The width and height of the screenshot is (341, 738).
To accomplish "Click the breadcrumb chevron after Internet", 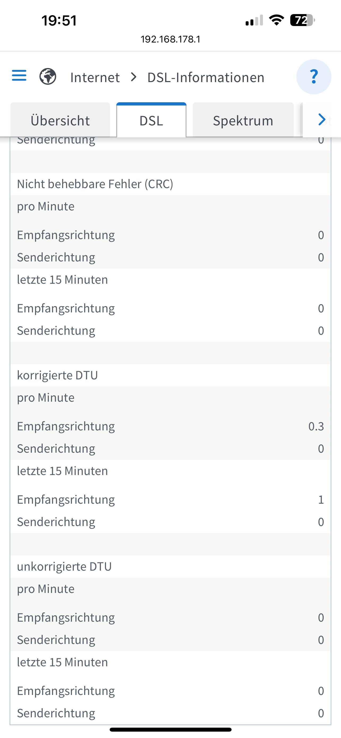I will pos(133,77).
